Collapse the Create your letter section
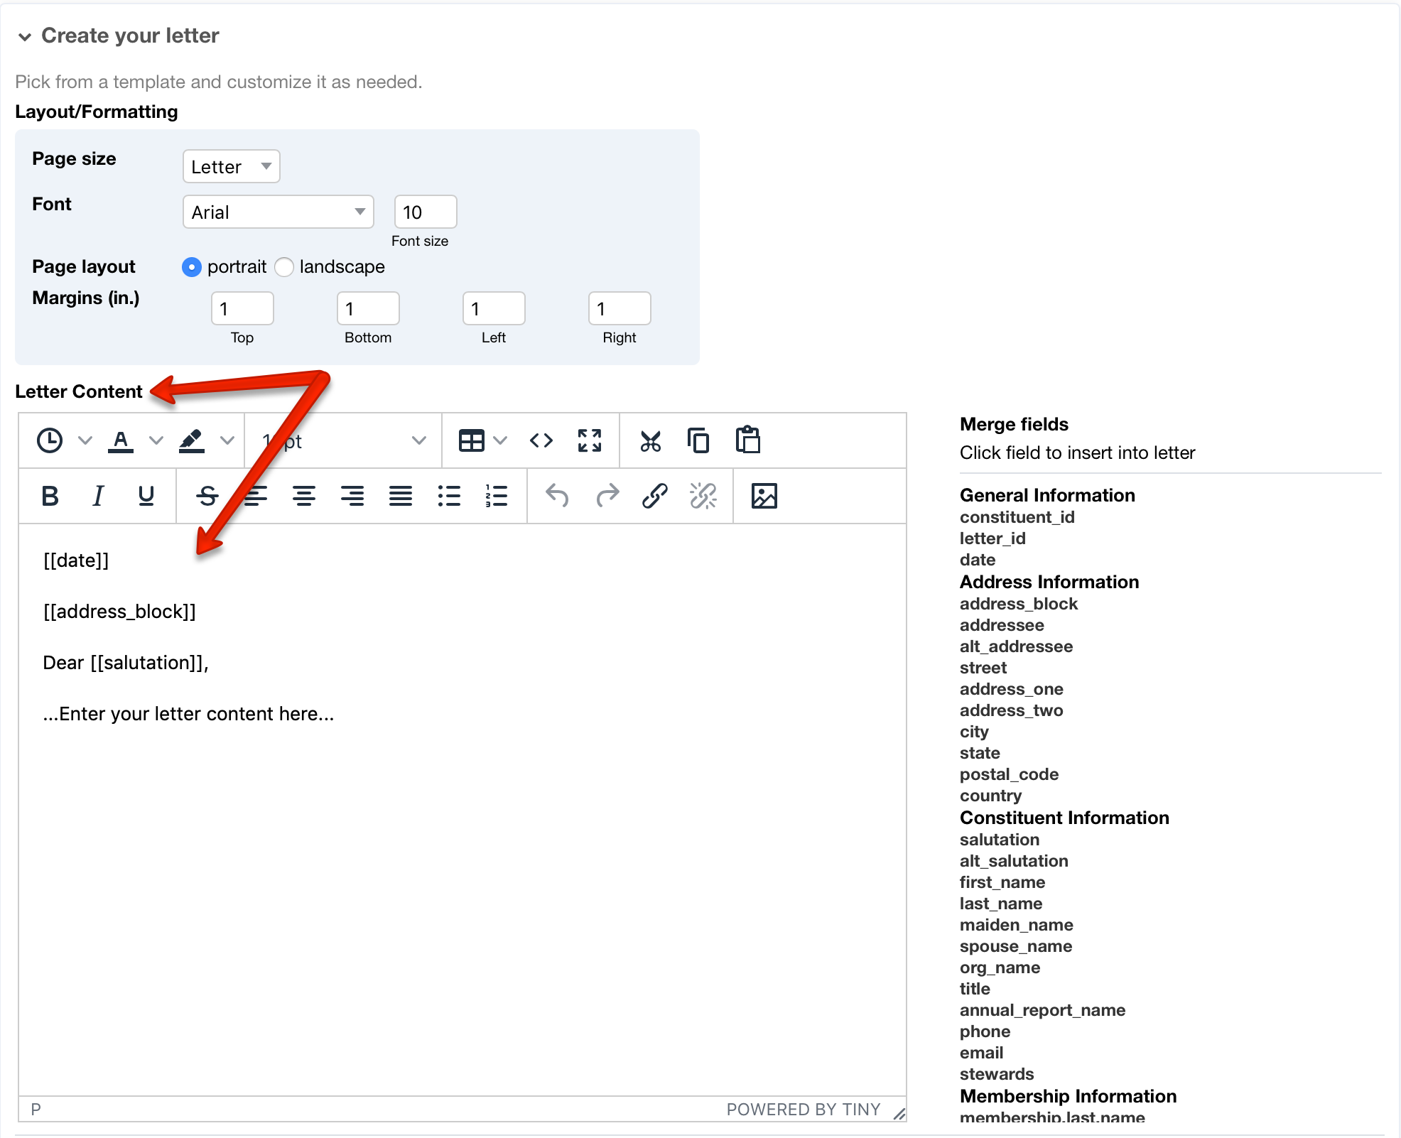Viewport: 1401px width, 1138px height. [x=26, y=36]
